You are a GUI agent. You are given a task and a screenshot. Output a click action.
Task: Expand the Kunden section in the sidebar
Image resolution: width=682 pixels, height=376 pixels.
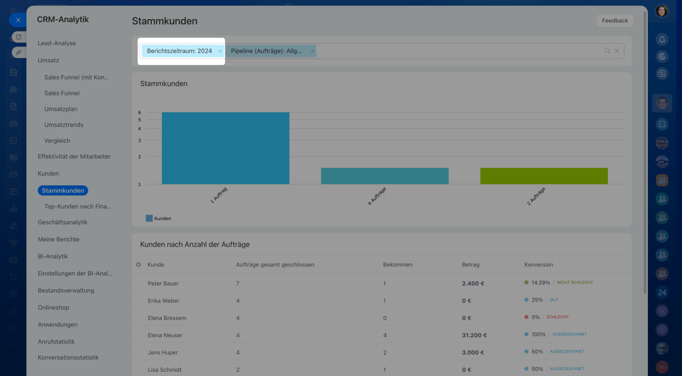pos(48,174)
